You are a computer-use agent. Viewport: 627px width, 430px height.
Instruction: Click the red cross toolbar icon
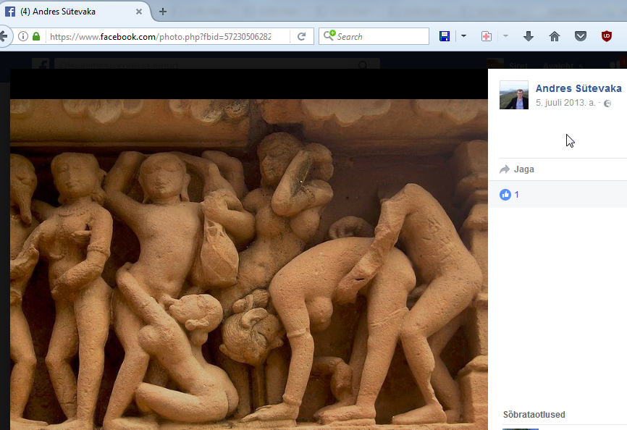487,36
